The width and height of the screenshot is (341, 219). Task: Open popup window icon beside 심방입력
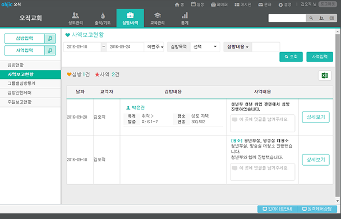(x=50, y=39)
